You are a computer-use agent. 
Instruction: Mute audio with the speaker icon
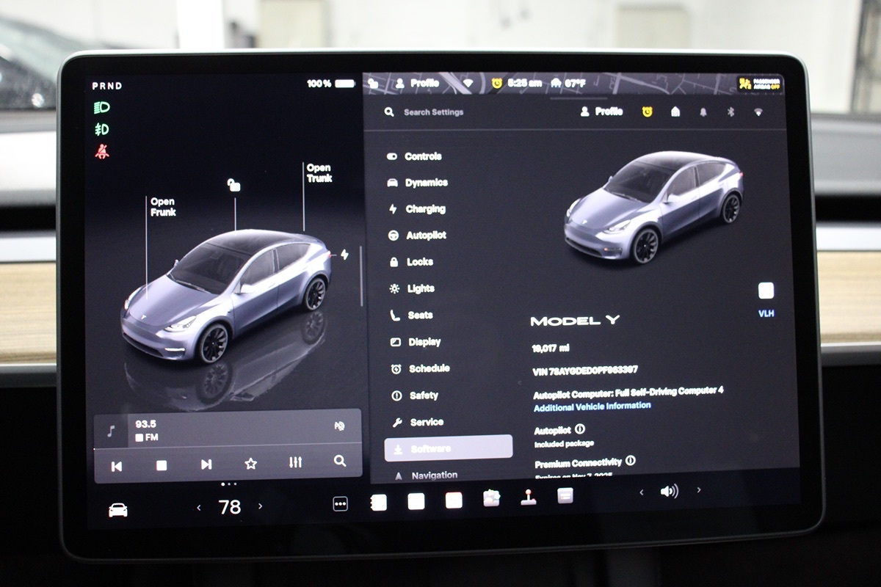coord(669,492)
